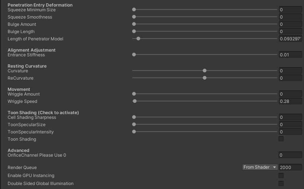The image size is (304, 189).
Task: Open the Render Queue From Shader dropdown
Action: pos(260,167)
